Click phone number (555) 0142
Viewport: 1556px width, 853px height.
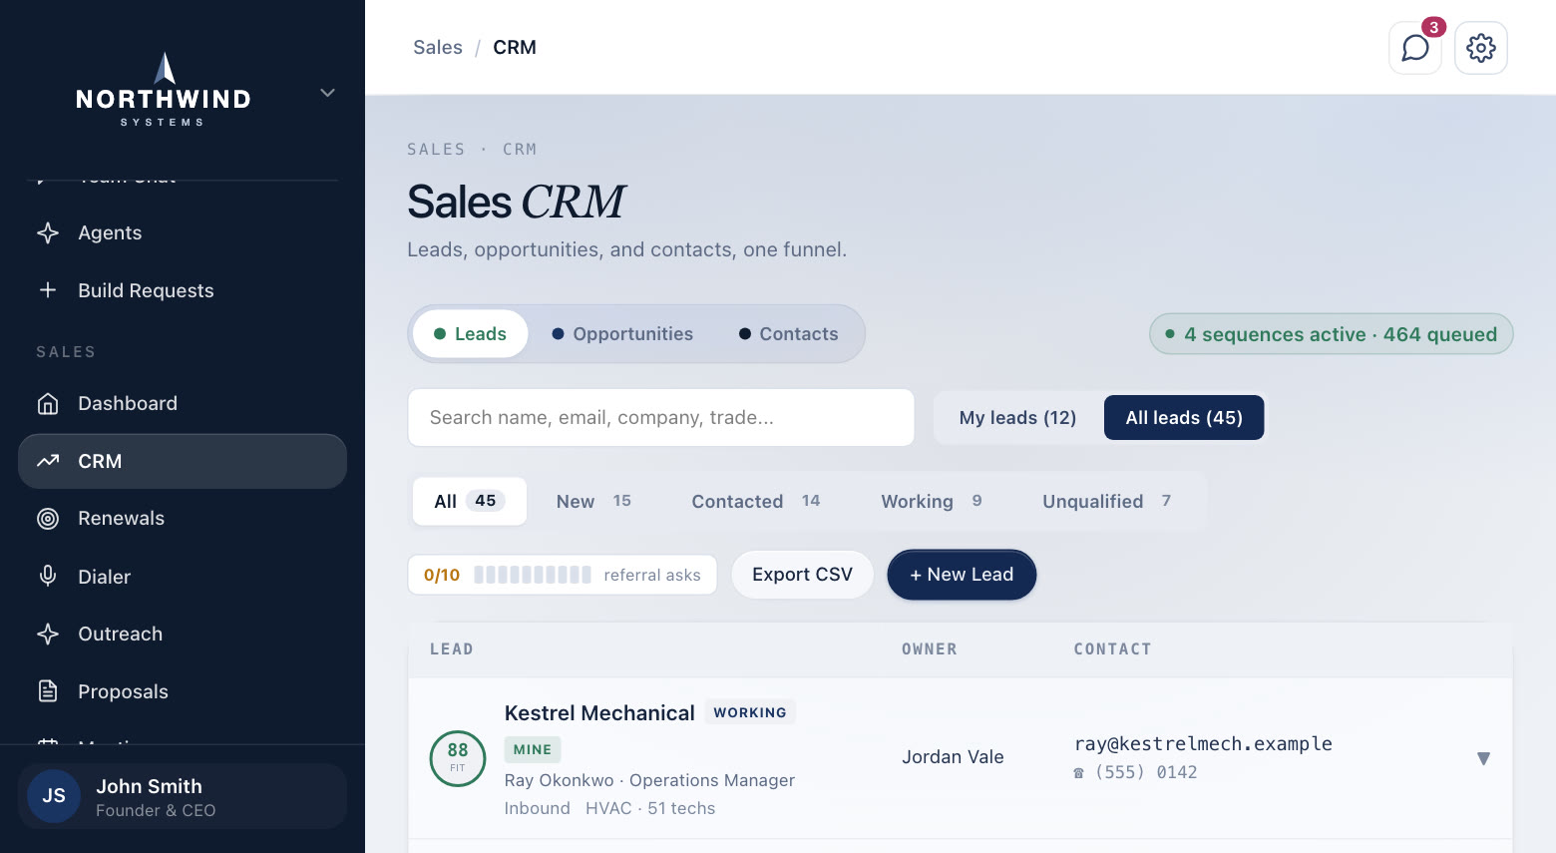coord(1146,772)
